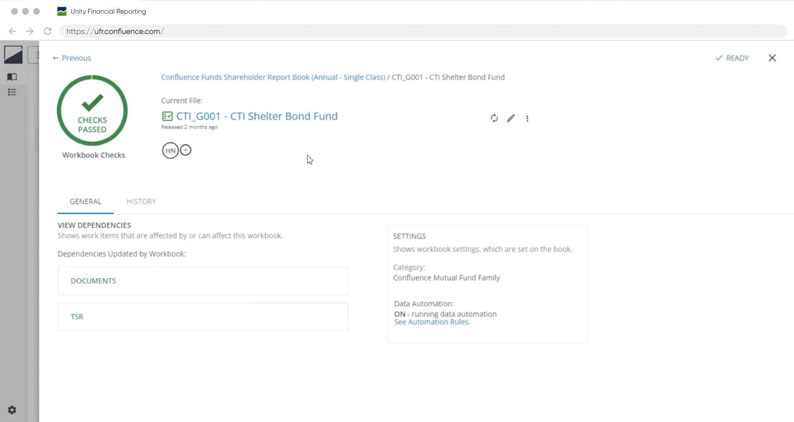
Task: Open the settings gear in the sidebar
Action: click(12, 410)
